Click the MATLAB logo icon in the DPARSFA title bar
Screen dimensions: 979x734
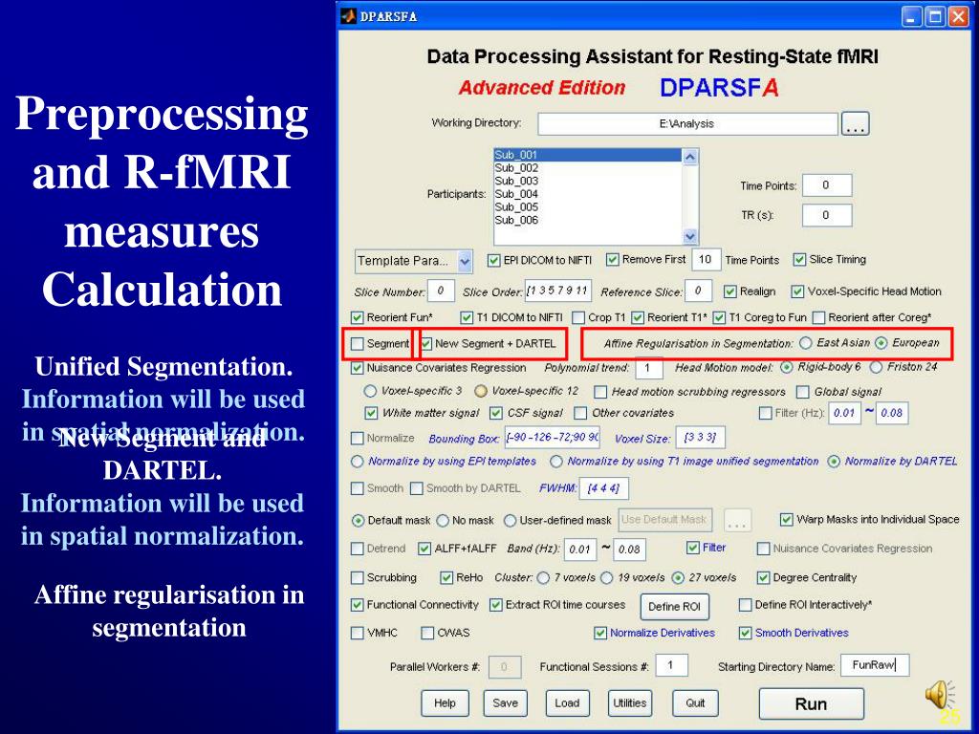tap(348, 16)
